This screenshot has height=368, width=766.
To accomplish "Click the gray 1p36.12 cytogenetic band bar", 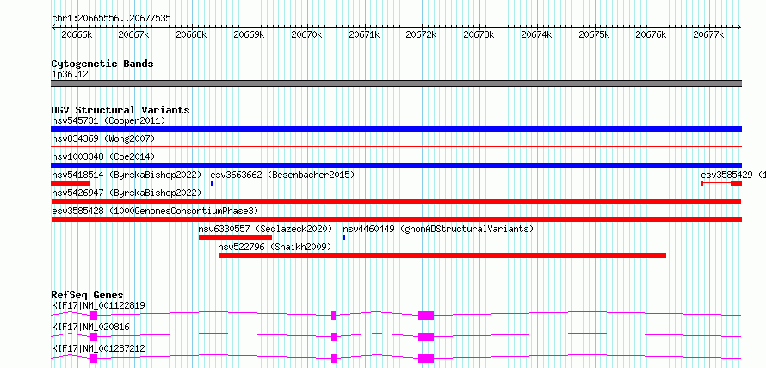I will [x=396, y=83].
